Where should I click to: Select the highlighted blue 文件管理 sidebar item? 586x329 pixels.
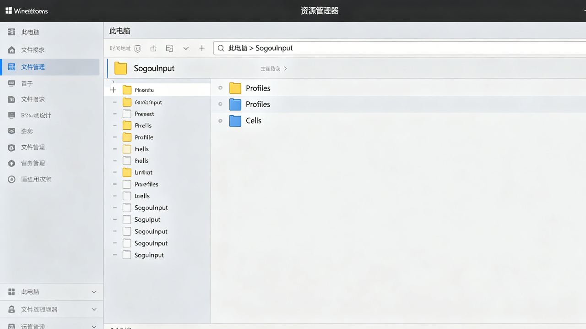[49, 67]
